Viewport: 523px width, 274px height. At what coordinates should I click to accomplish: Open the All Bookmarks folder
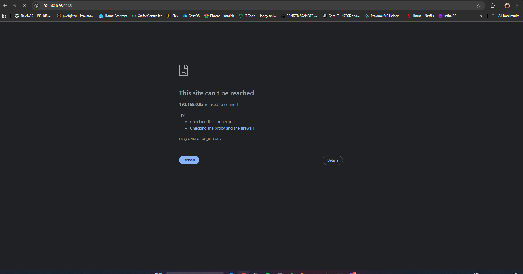506,16
